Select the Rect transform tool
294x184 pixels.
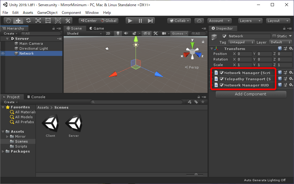[x=48, y=21]
